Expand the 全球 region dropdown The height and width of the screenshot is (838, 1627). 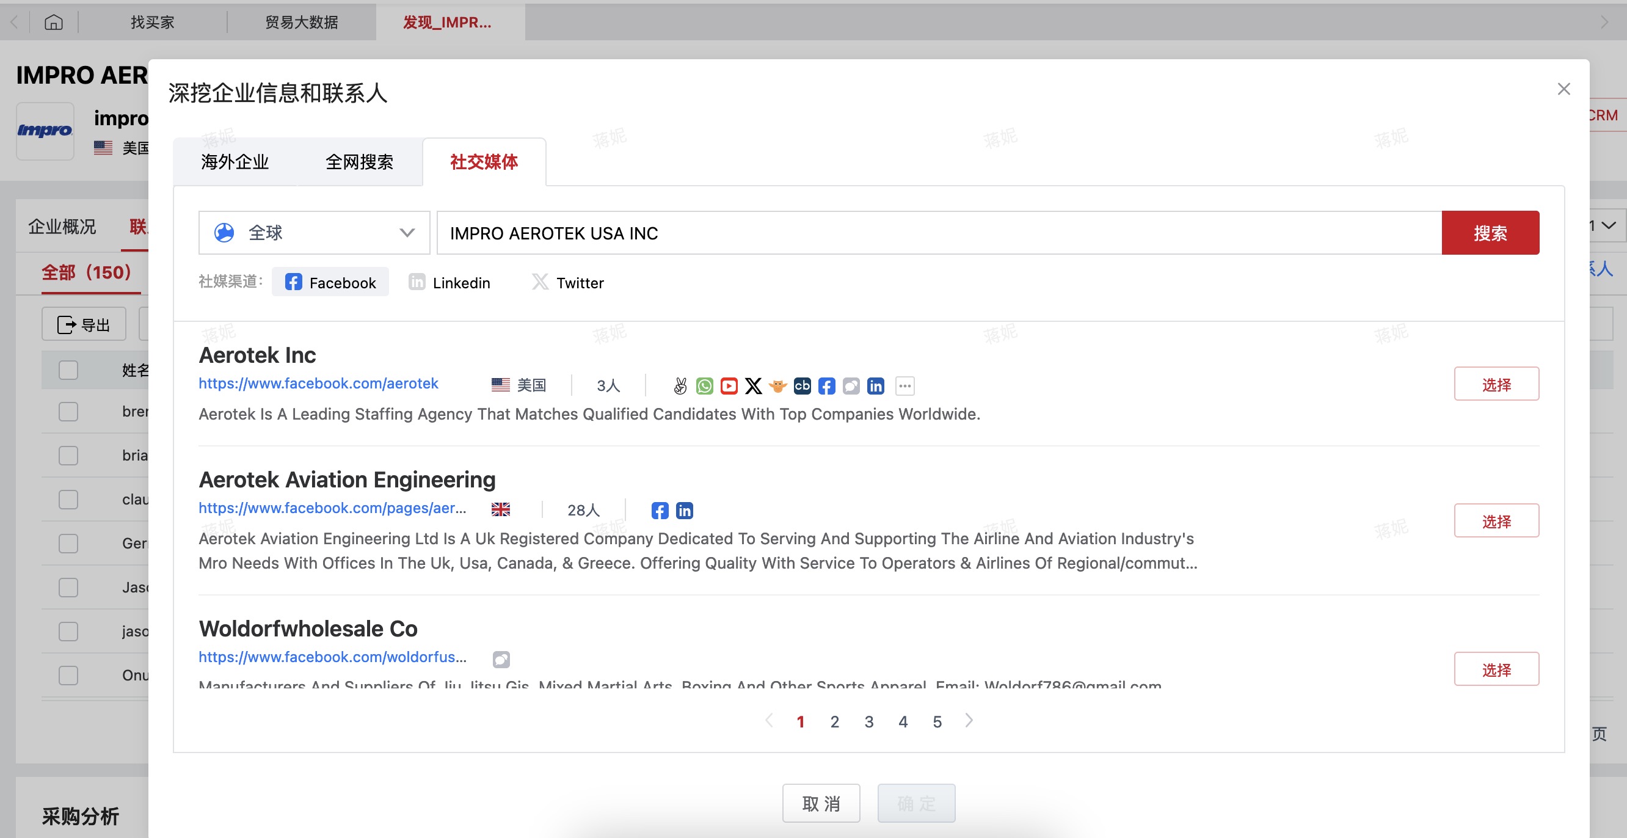(314, 233)
